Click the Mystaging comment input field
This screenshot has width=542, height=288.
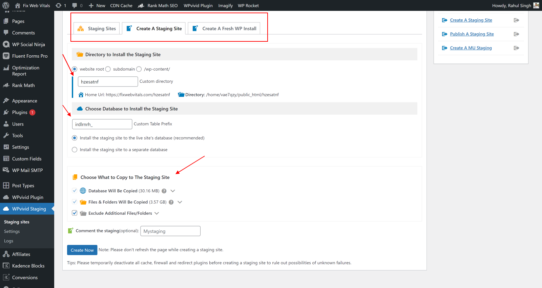tap(170, 231)
